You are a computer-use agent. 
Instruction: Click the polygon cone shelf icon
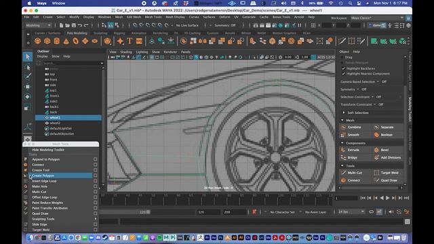click(x=66, y=41)
